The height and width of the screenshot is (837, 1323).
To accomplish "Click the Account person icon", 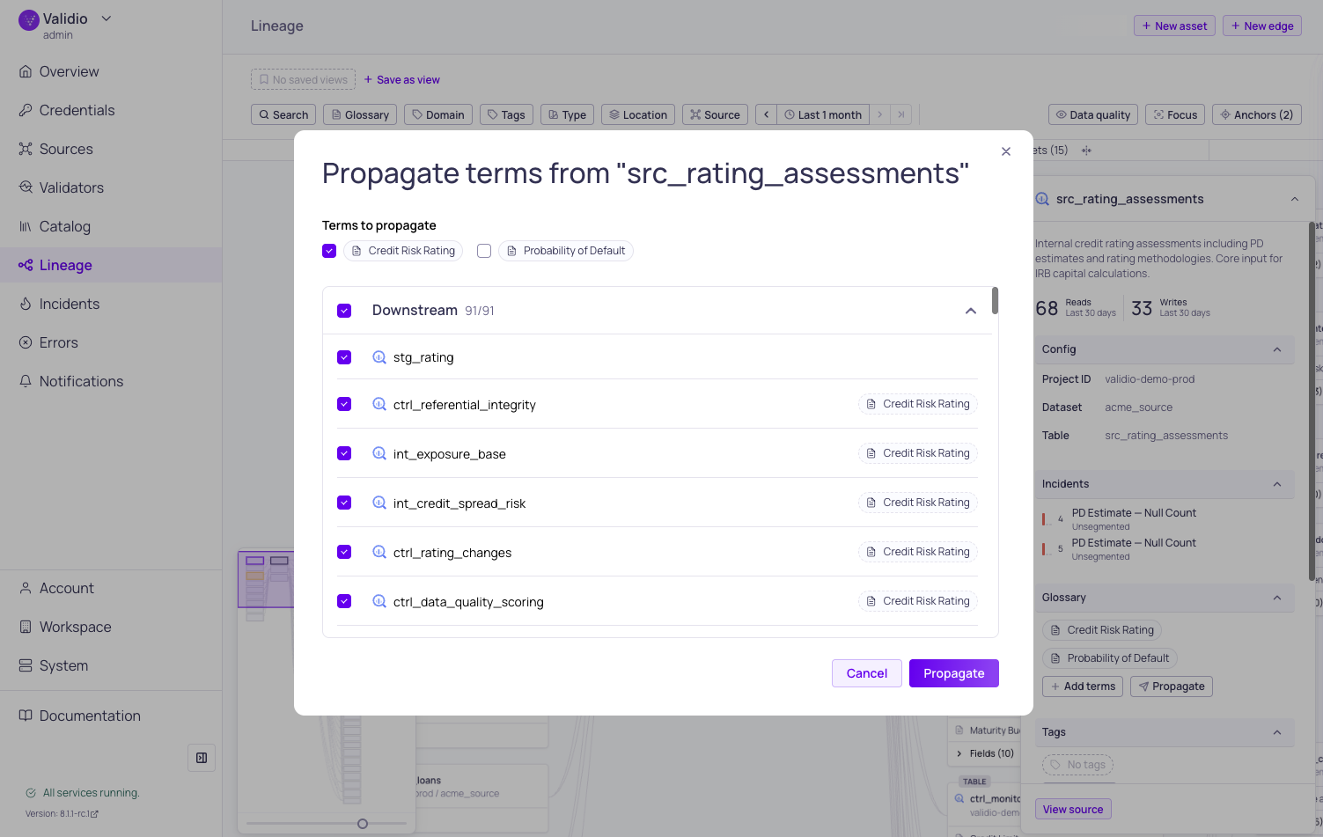I will (26, 588).
